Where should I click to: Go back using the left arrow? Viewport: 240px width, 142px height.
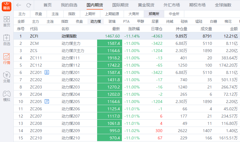pyautogui.click(x=19, y=5)
